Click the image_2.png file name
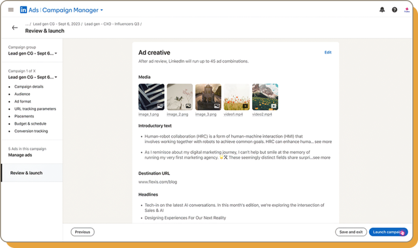 tap(177, 114)
